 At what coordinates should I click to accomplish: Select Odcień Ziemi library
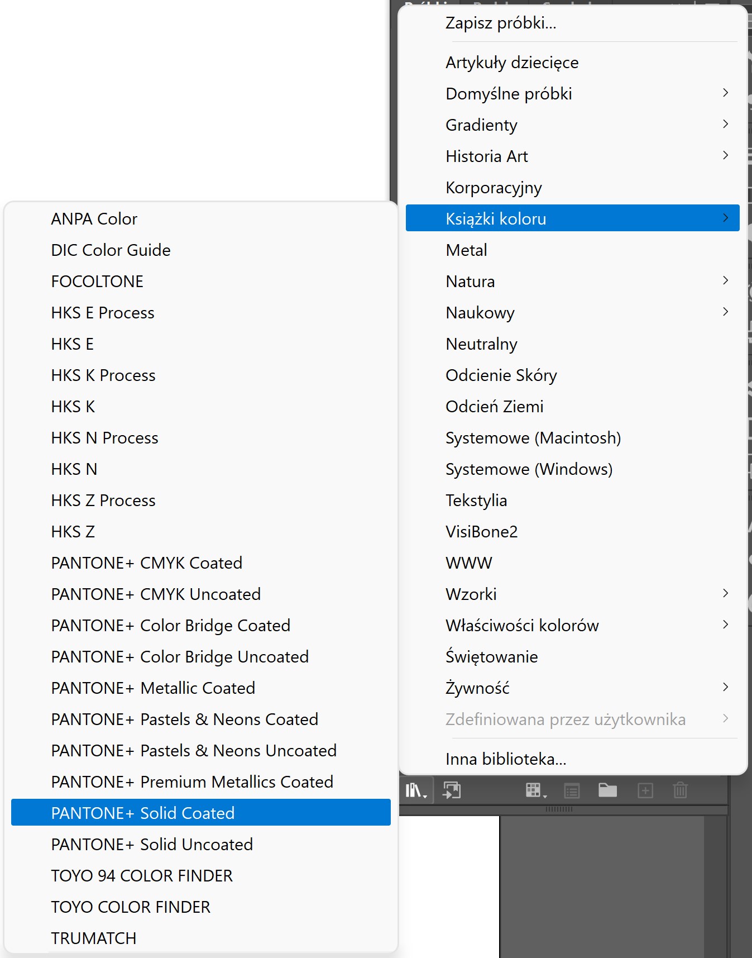[572, 407]
